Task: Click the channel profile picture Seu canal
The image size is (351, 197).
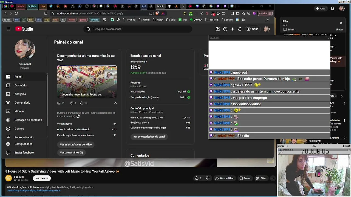Action: pyautogui.click(x=25, y=50)
